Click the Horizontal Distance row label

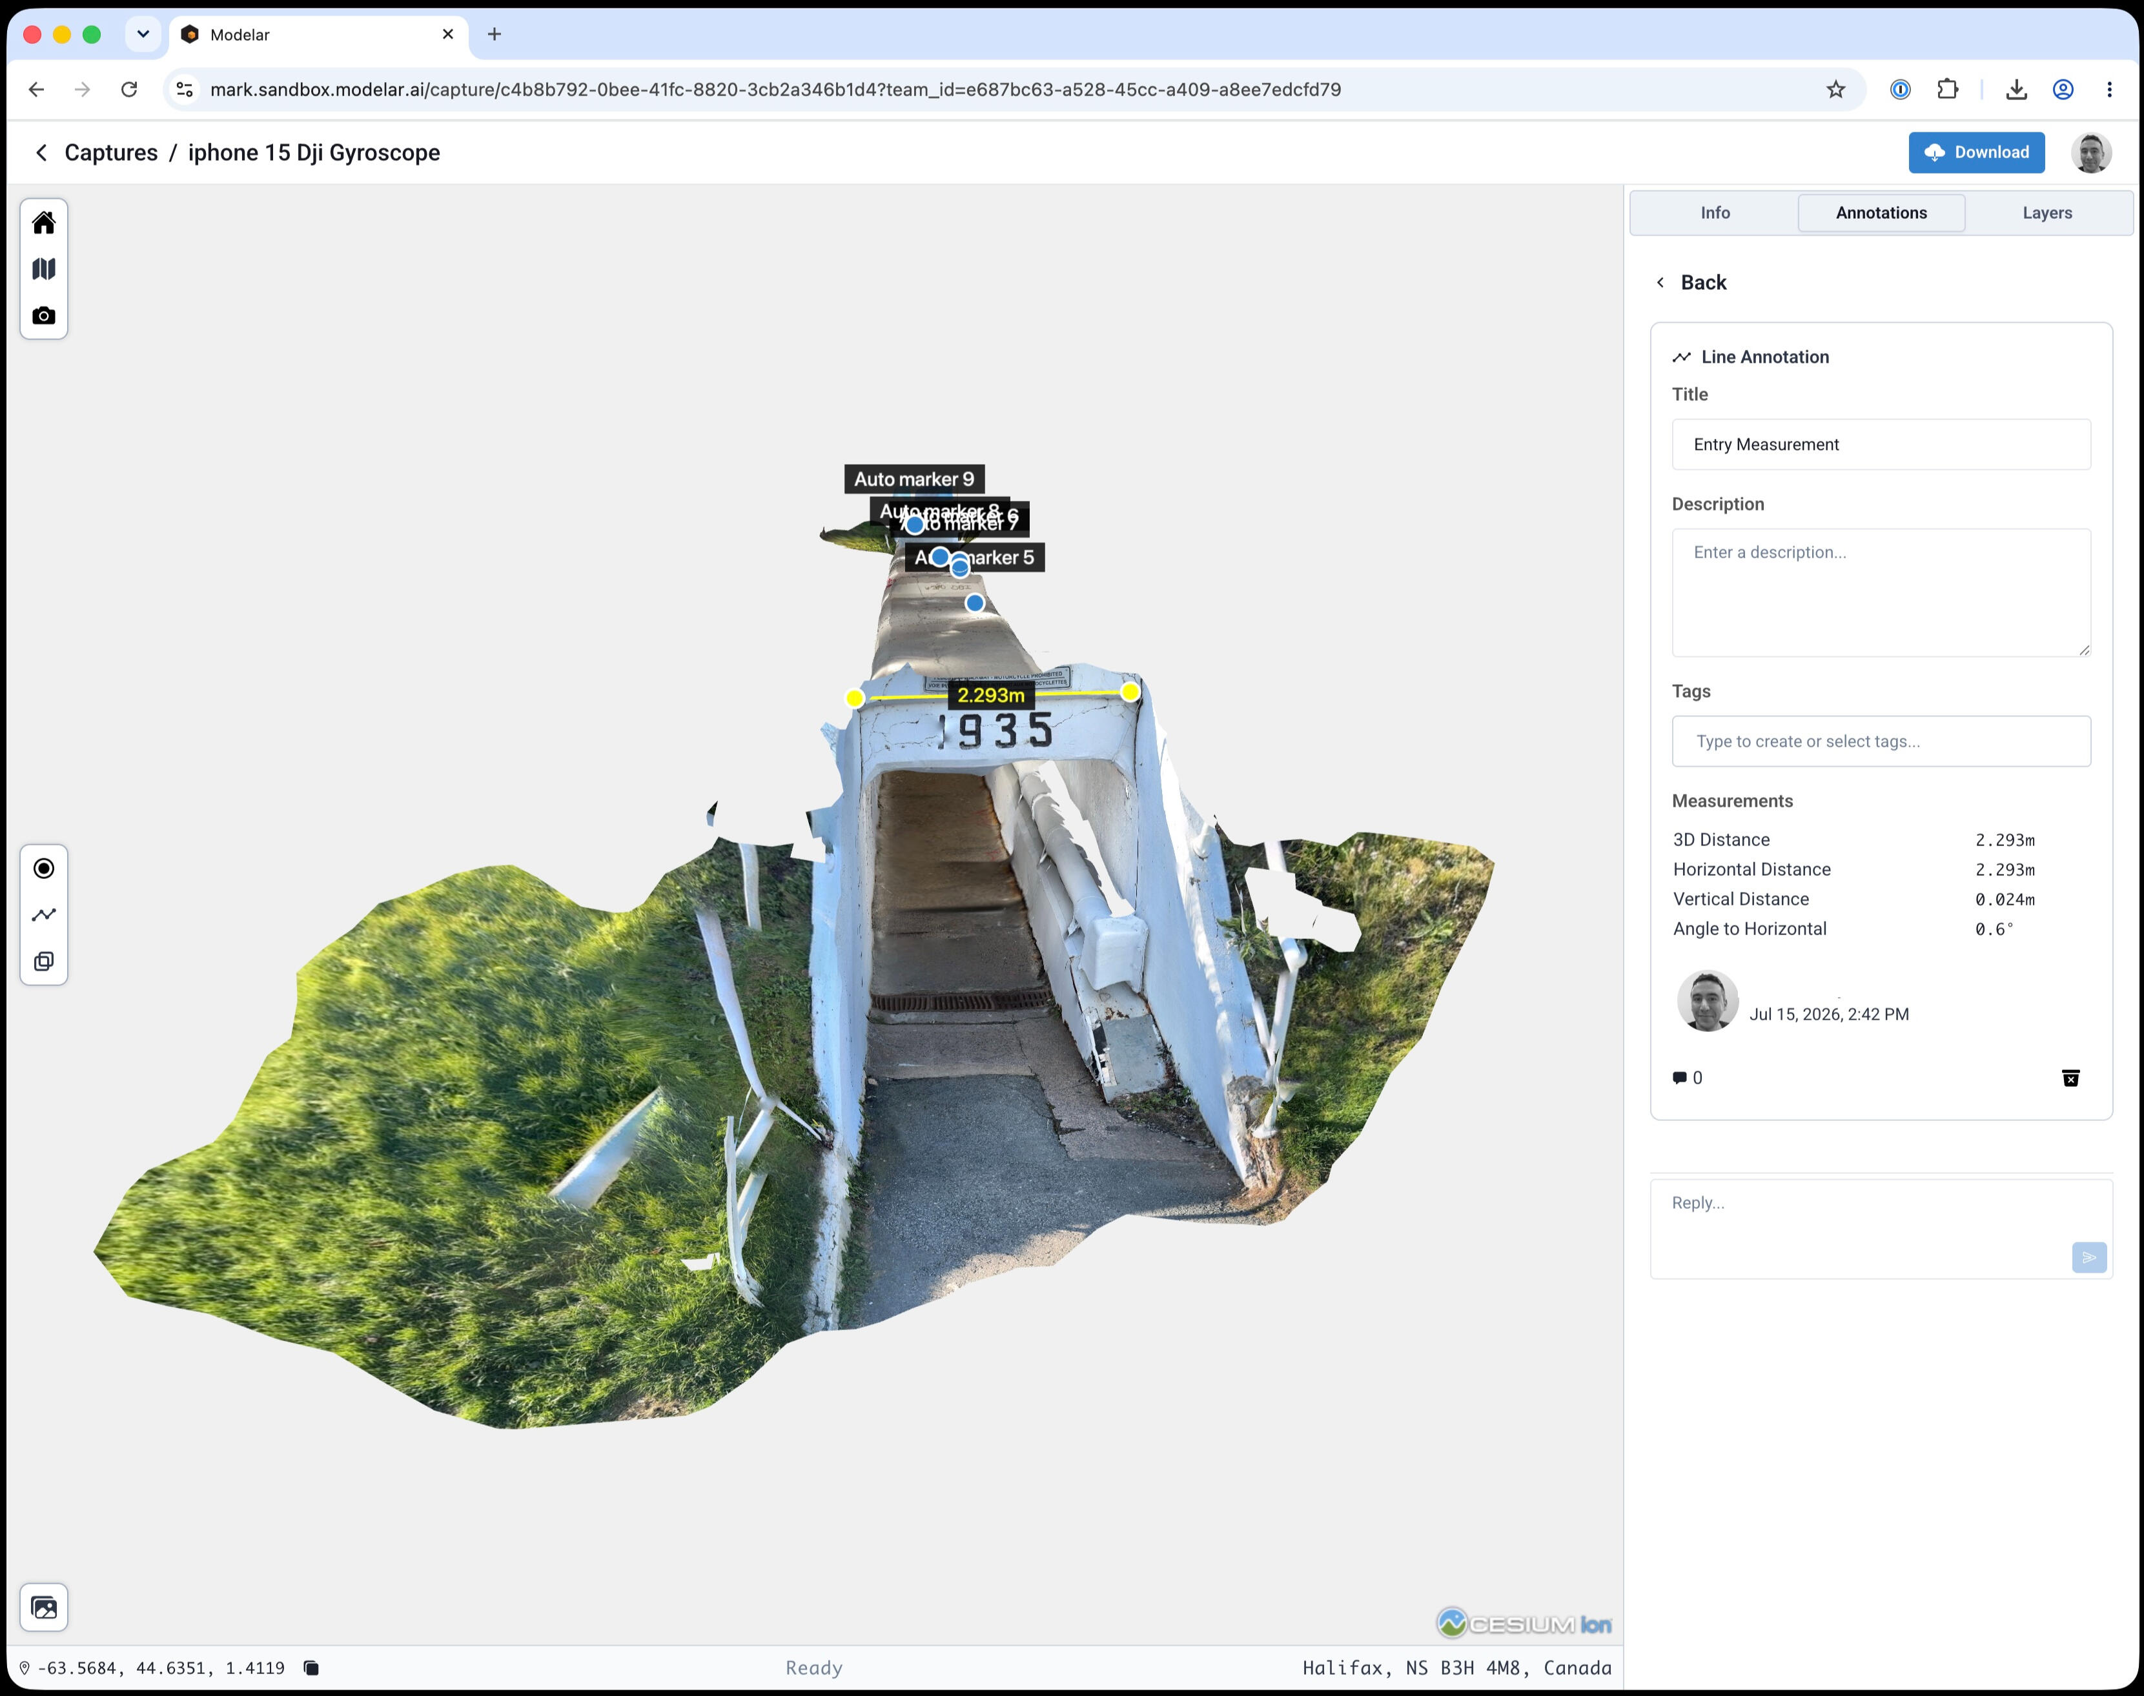point(1751,870)
